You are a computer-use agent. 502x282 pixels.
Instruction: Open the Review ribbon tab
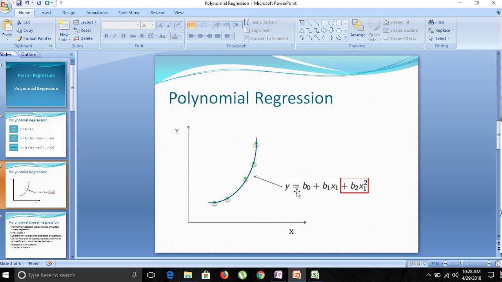[x=157, y=13]
